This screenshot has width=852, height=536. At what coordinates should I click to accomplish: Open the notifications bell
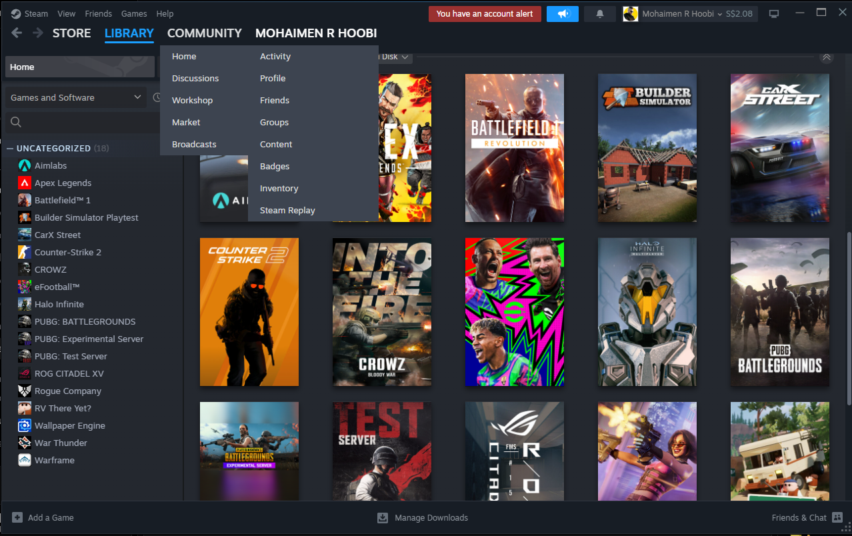click(x=599, y=14)
